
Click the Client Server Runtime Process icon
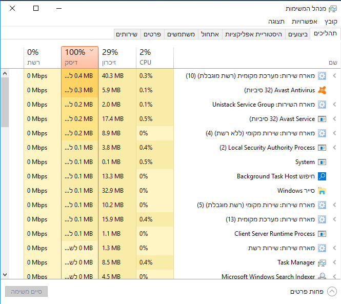322,234
